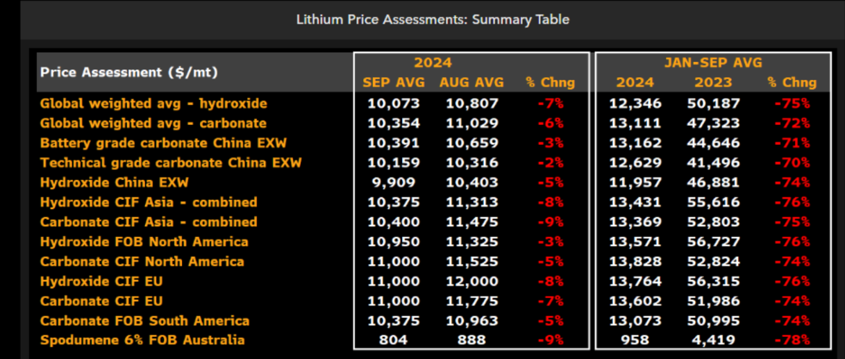Select the 'Price Assessment ($/mt)' column header
The height and width of the screenshot is (359, 845).
coord(129,72)
